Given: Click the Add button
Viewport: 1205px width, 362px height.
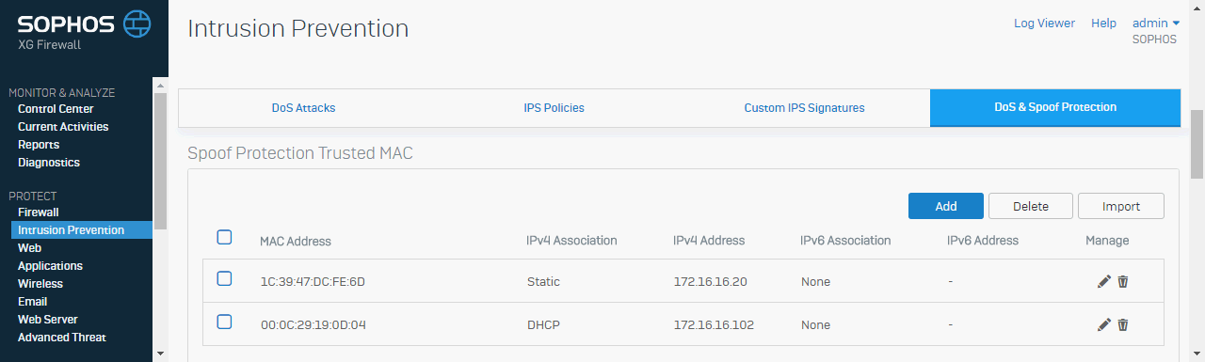Looking at the screenshot, I should tap(946, 206).
